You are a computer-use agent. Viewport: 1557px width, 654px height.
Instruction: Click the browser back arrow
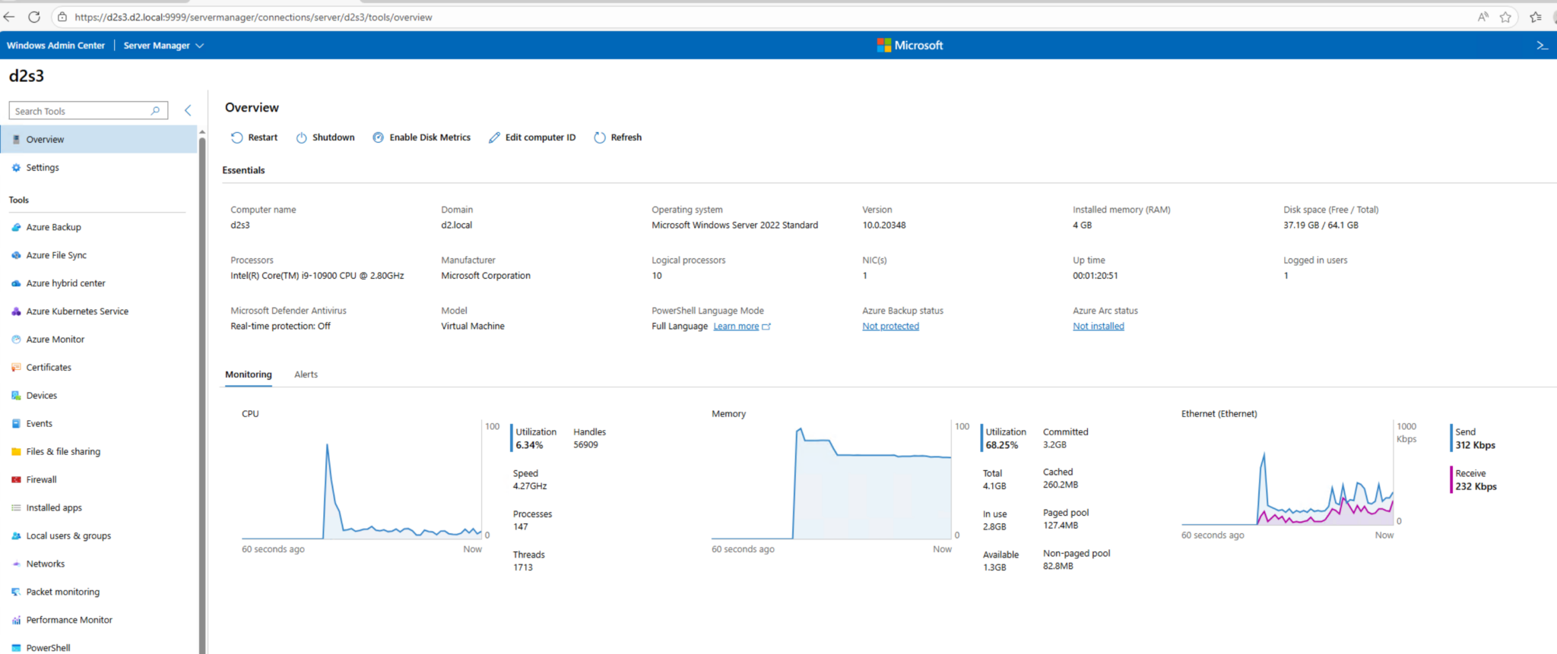click(9, 17)
